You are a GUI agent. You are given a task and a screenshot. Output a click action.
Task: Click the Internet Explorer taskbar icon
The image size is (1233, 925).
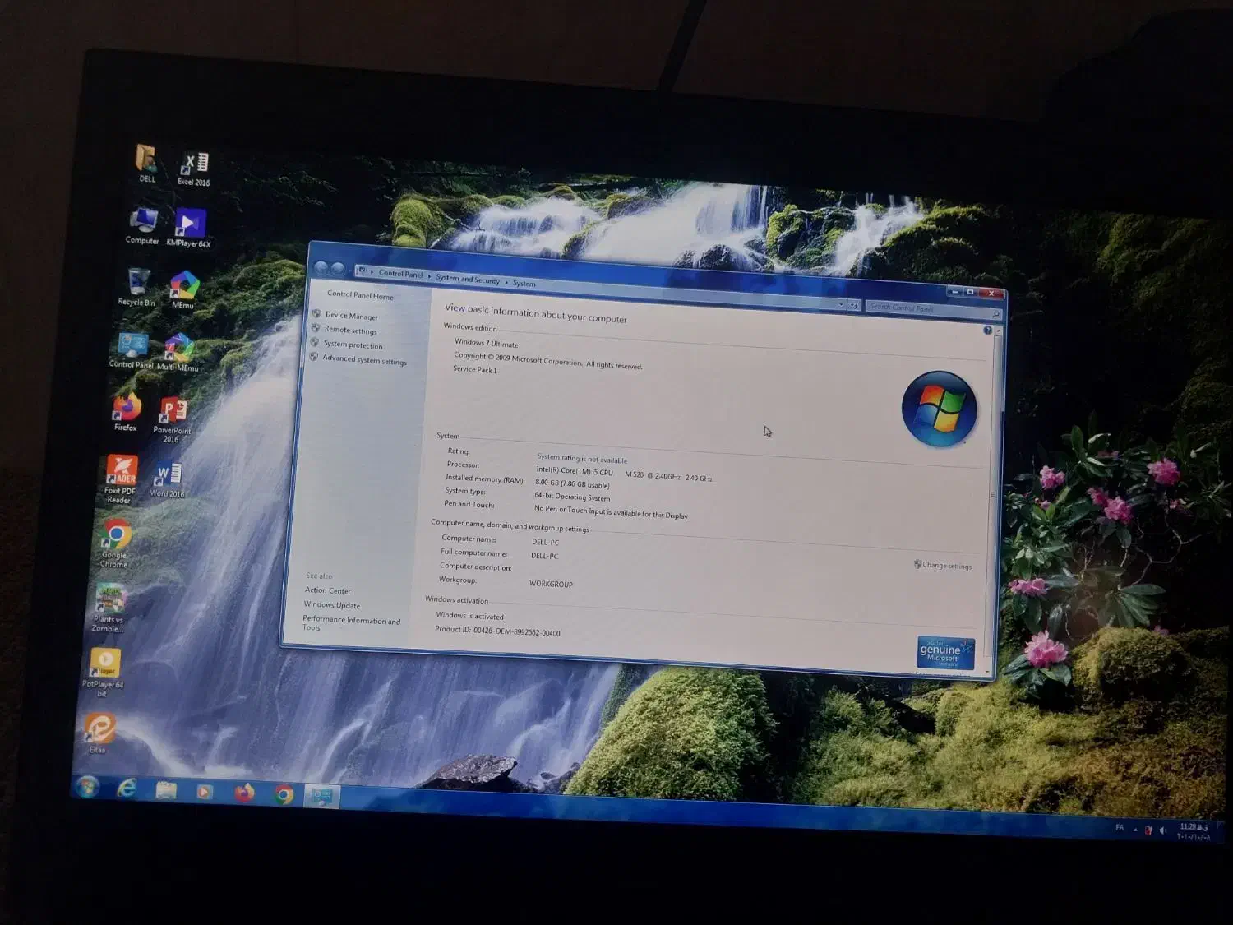tap(127, 789)
